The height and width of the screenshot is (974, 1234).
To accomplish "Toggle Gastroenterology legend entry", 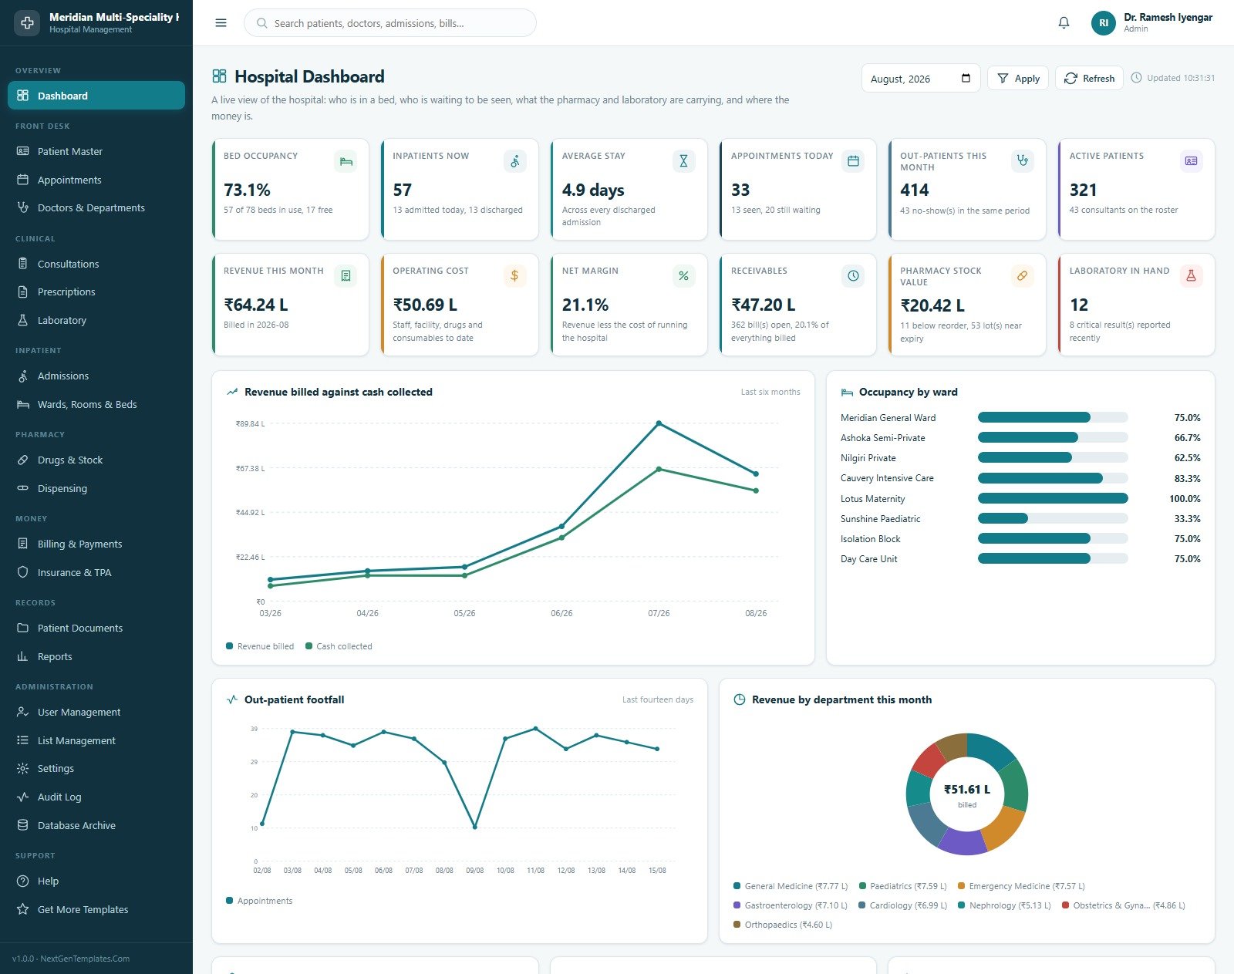I will coord(791,905).
